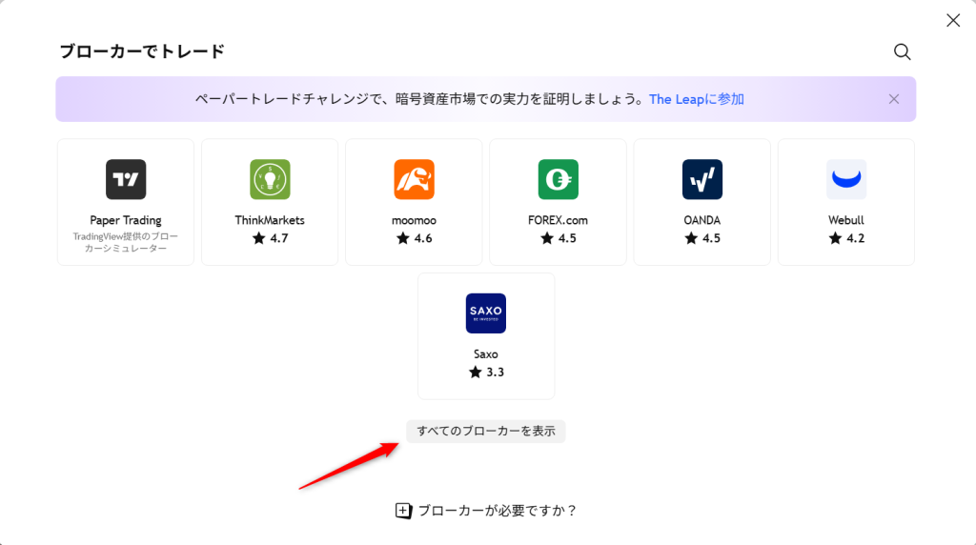Choose the moomoo bull logo
976x545 pixels.
pos(414,179)
